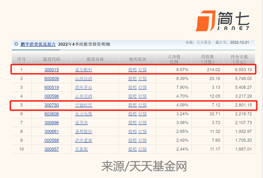This screenshot has height=178, width=263.
Task: Click the 持股数（万股） column header
Action: (208, 59)
